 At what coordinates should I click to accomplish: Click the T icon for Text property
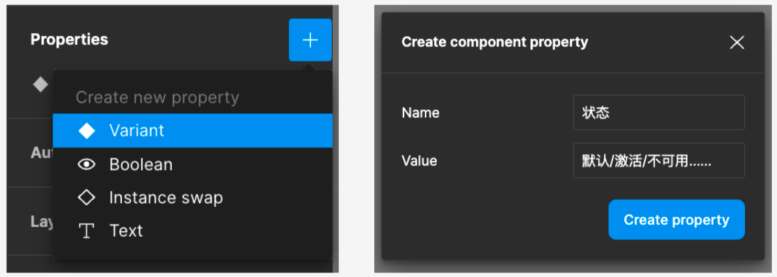(x=87, y=231)
